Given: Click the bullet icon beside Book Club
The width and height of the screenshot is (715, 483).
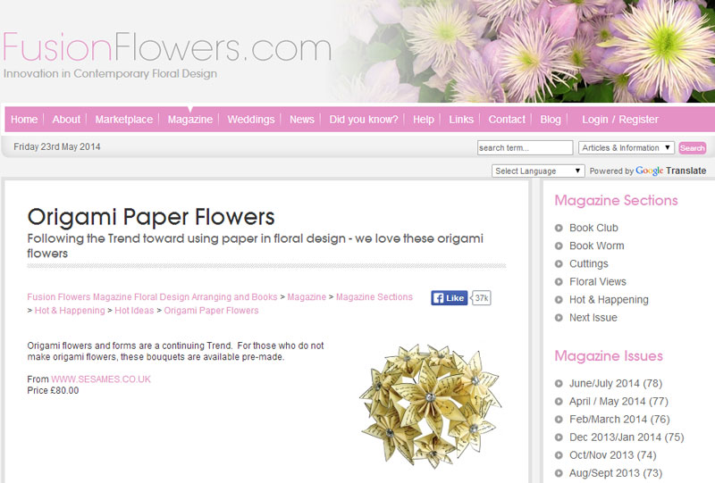Looking at the screenshot, I should click(559, 228).
